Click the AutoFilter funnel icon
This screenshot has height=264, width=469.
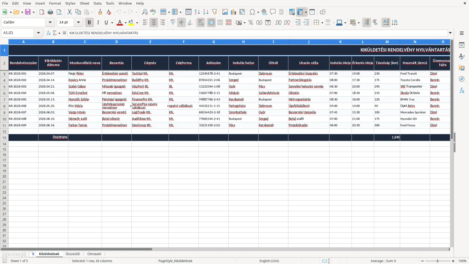pyautogui.click(x=215, y=12)
